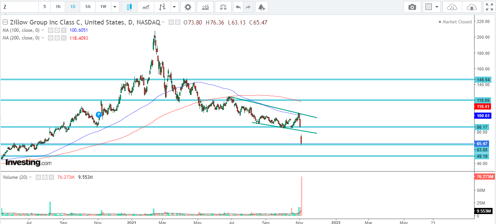The height and width of the screenshot is (224, 496).
Task: Expand the extra timeframes dropdown
Action: click(x=114, y=7)
